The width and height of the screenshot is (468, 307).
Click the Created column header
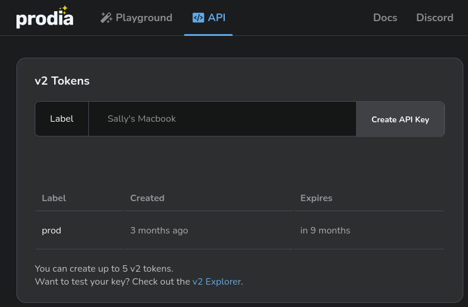(x=147, y=198)
